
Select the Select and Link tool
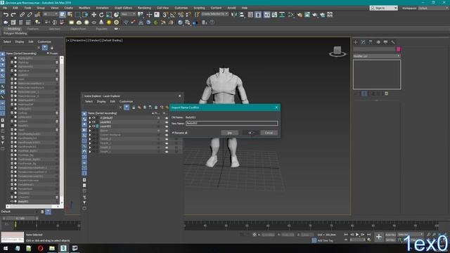[x=22, y=15]
